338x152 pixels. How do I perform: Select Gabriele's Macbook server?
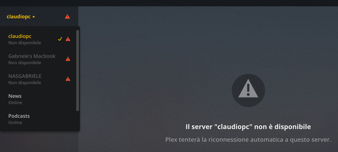click(39, 59)
